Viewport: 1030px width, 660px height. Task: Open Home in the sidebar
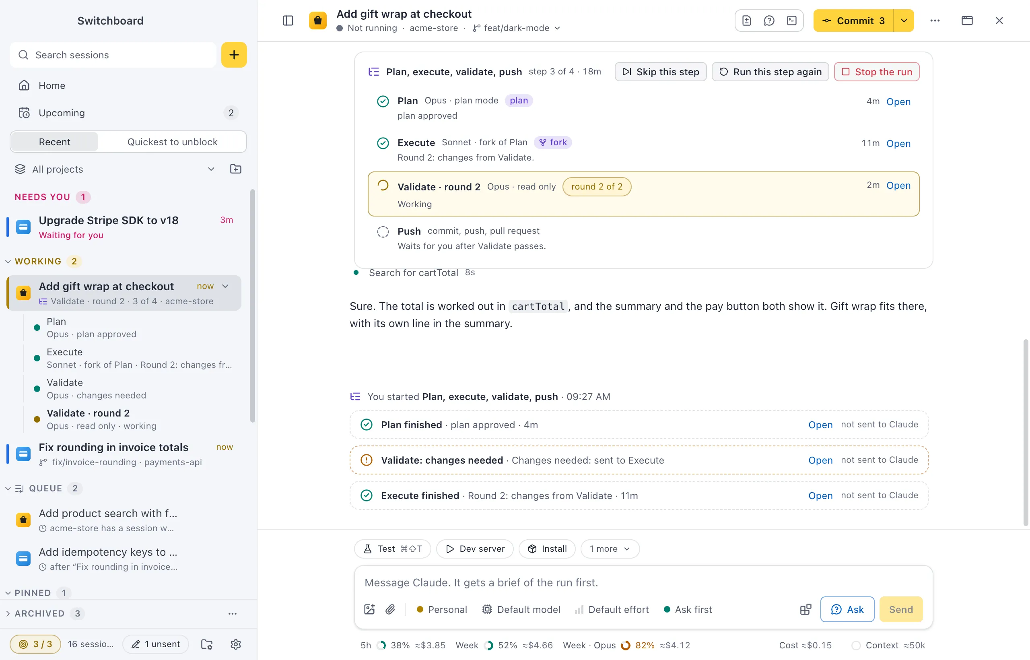(128, 85)
